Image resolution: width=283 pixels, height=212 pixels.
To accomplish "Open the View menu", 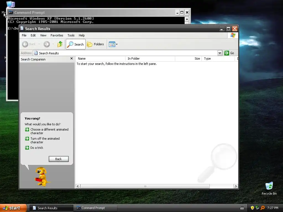I will tap(43, 35).
